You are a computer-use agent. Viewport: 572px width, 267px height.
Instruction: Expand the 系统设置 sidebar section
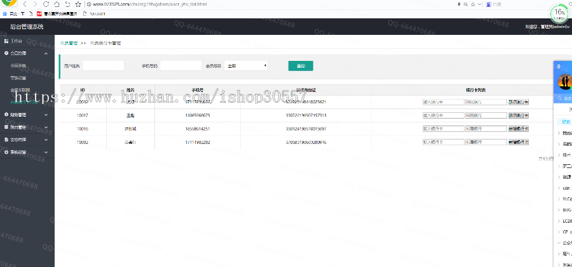[x=27, y=152]
